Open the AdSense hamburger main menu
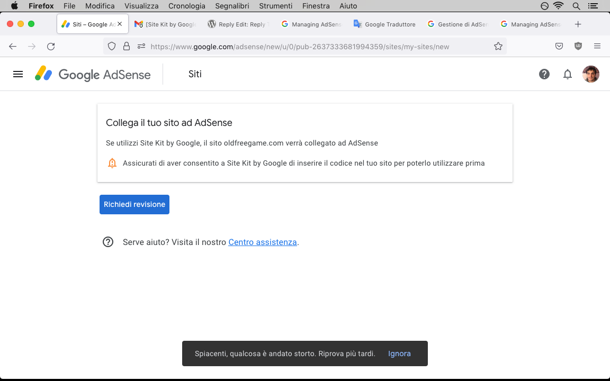This screenshot has width=610, height=381. point(18,74)
